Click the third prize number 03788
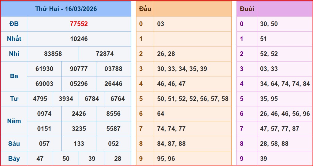313x166 pixels. coord(114,69)
